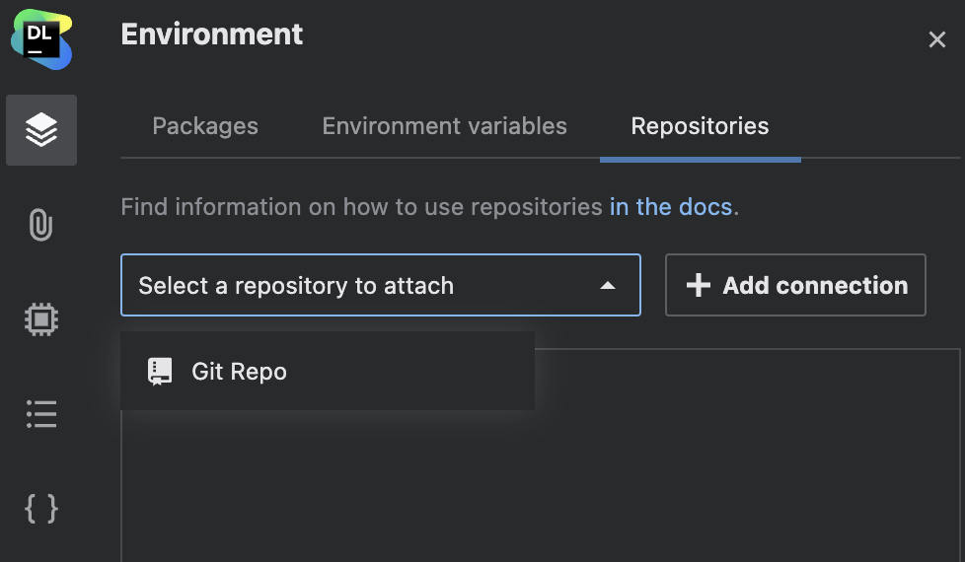Select the Repositories tab
This screenshot has height=562, width=965.
[700, 126]
